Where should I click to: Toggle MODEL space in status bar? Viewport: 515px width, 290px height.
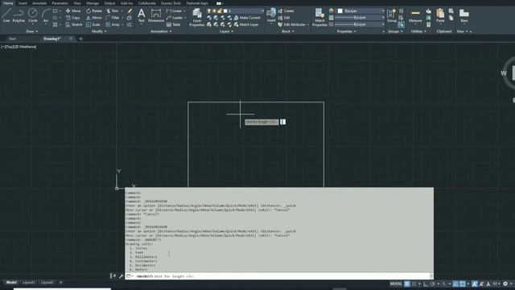(396, 284)
